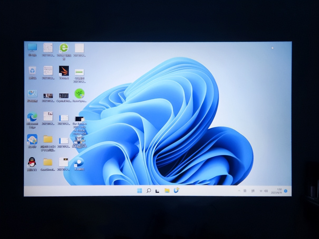Open the CrystalDiskMark image file
The image size is (319, 239).
[64, 96]
